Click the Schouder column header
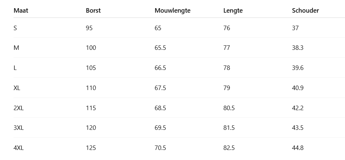 305,10
